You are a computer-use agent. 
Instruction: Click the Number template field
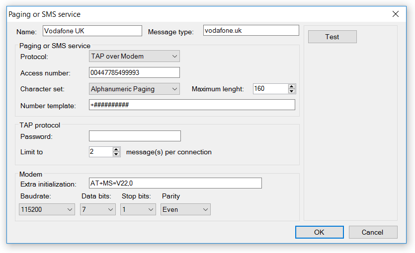pyautogui.click(x=192, y=105)
